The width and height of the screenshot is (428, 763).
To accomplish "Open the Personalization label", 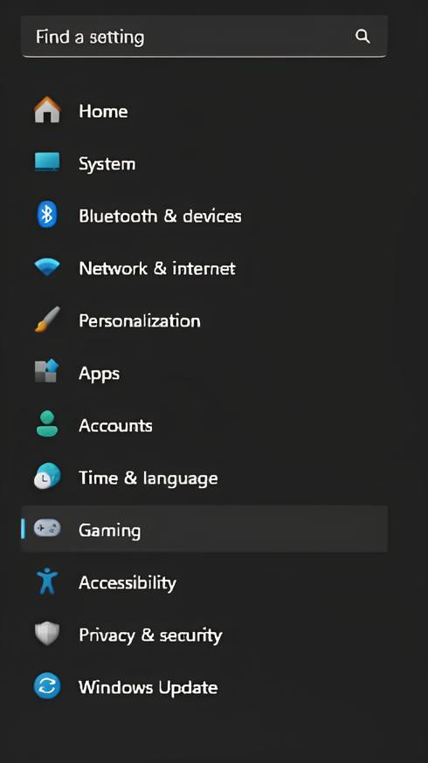I will [x=140, y=320].
